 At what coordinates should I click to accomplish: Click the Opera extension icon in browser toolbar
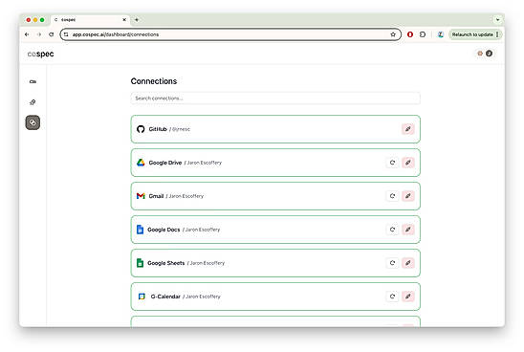pos(410,34)
